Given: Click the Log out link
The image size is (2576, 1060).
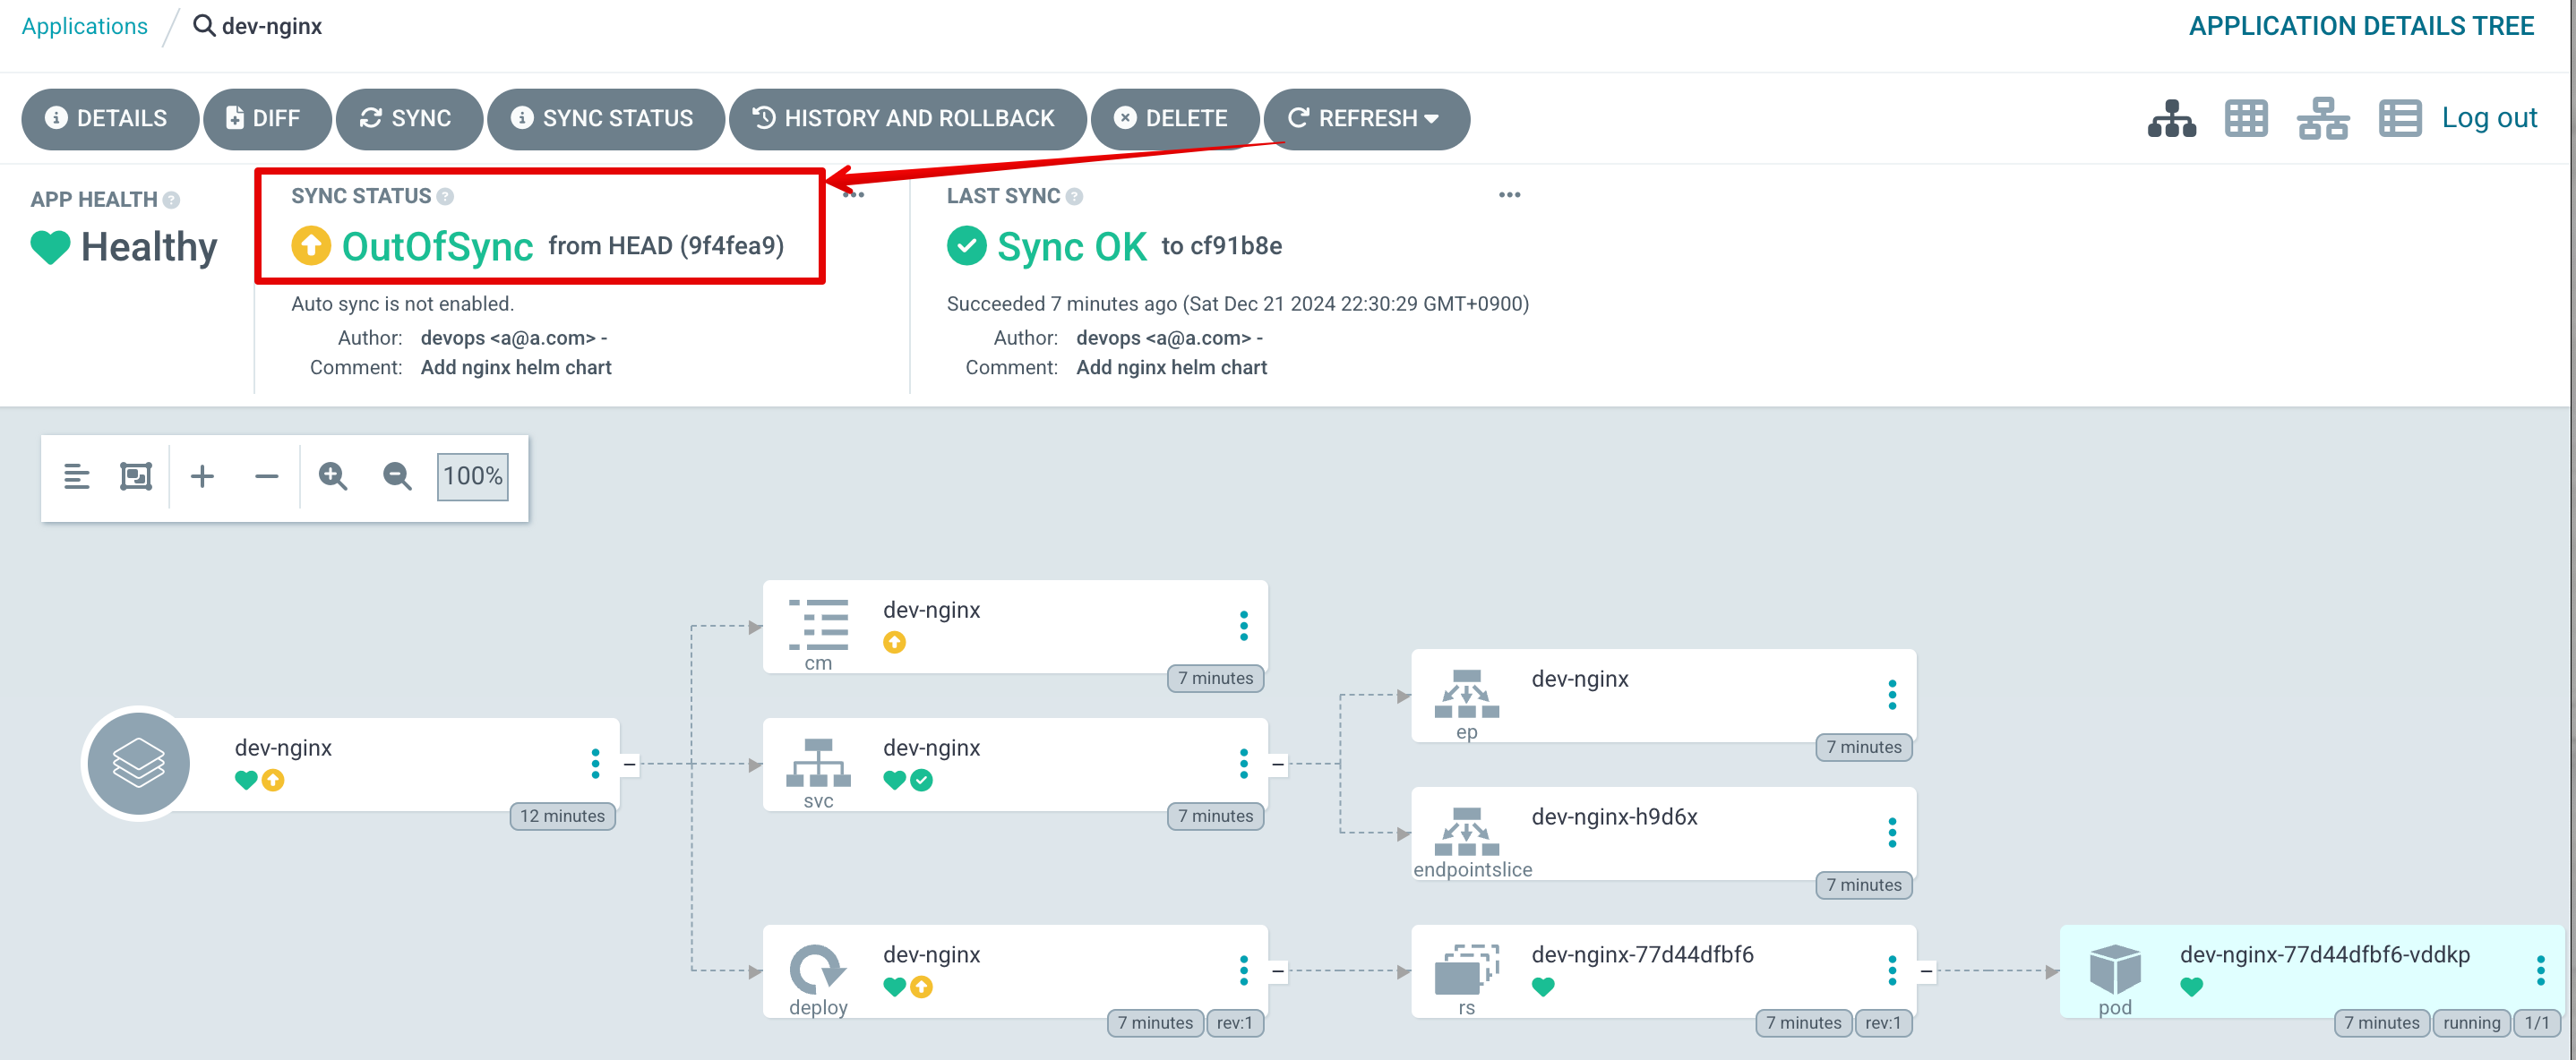Looking at the screenshot, I should point(2489,117).
